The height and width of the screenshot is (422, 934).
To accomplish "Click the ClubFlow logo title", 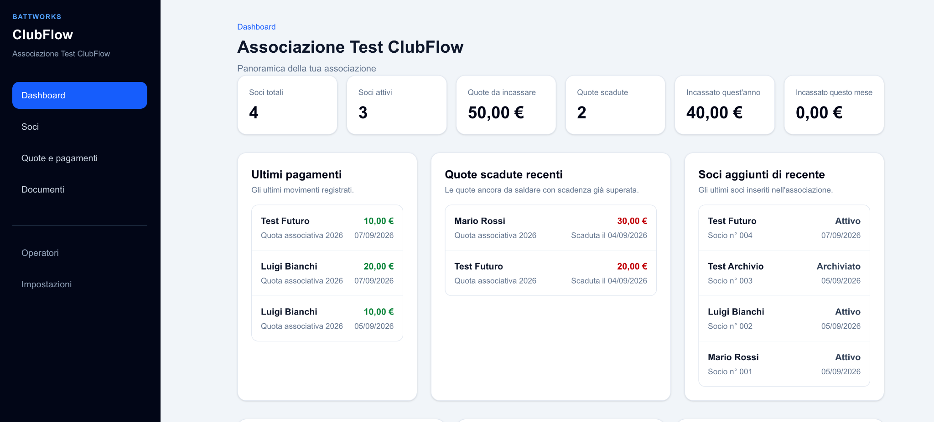I will pos(42,35).
